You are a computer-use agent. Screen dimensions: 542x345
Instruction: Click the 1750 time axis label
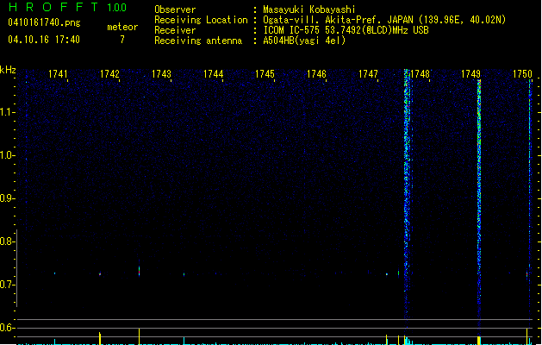522,74
